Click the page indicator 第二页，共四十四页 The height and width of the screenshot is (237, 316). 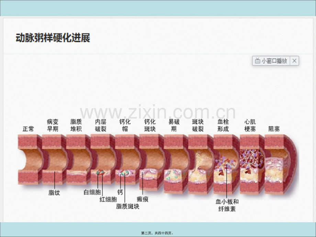158,233
